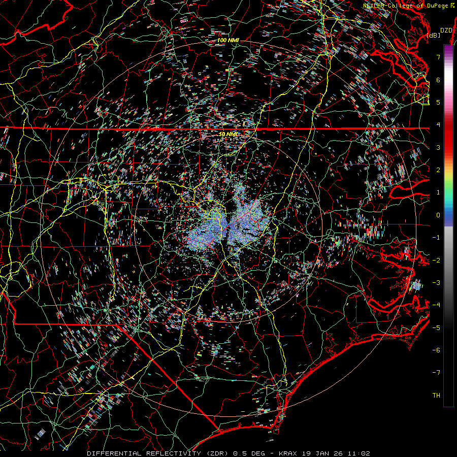Screen dimensions: 457x457
Task: Click the "DIFFERENTIAL REFLECTIVITY (ZDR)" title text
Action: tap(159, 453)
